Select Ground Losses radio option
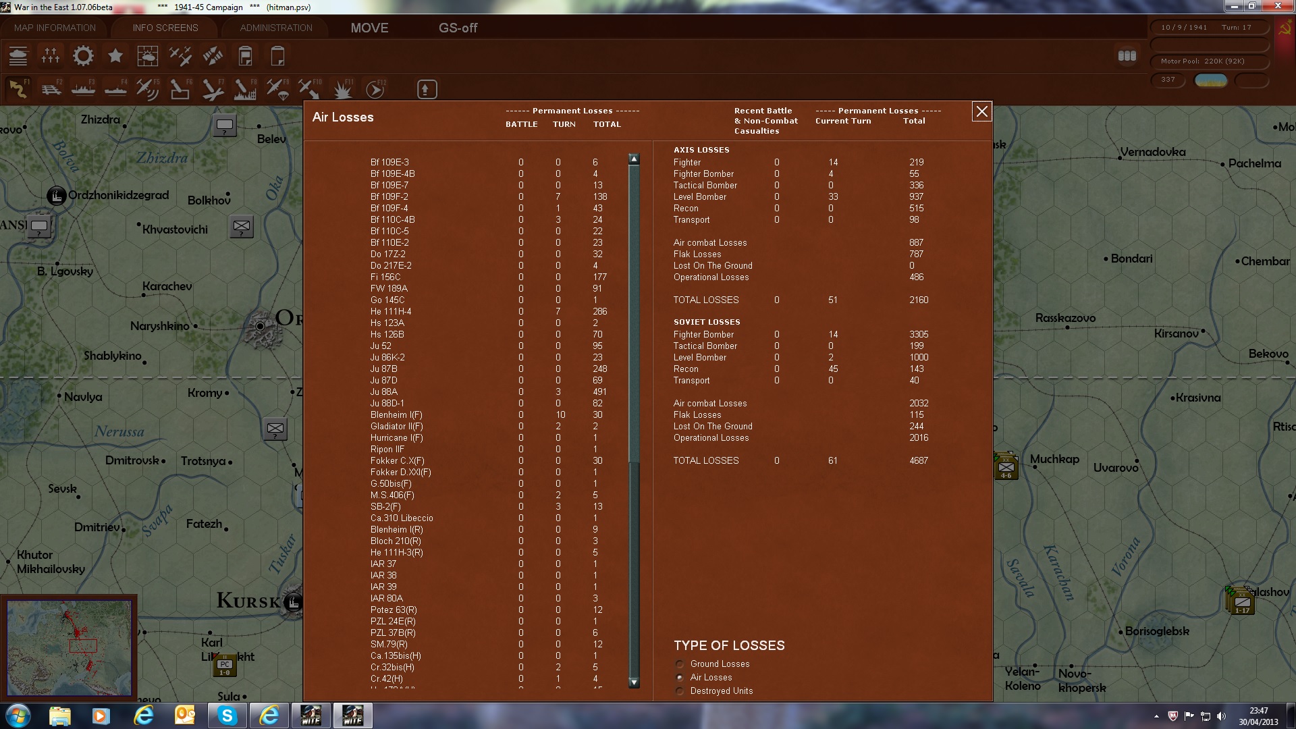This screenshot has height=729, width=1296. pyautogui.click(x=680, y=664)
